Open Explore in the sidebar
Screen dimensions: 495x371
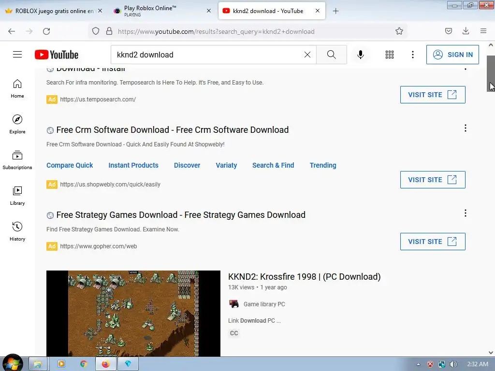tap(17, 124)
